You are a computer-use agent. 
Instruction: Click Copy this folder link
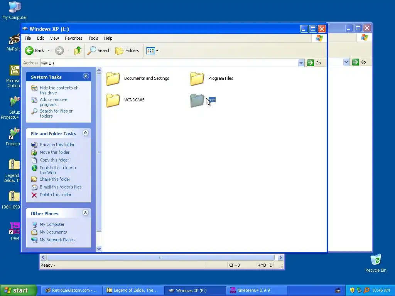[54, 160]
